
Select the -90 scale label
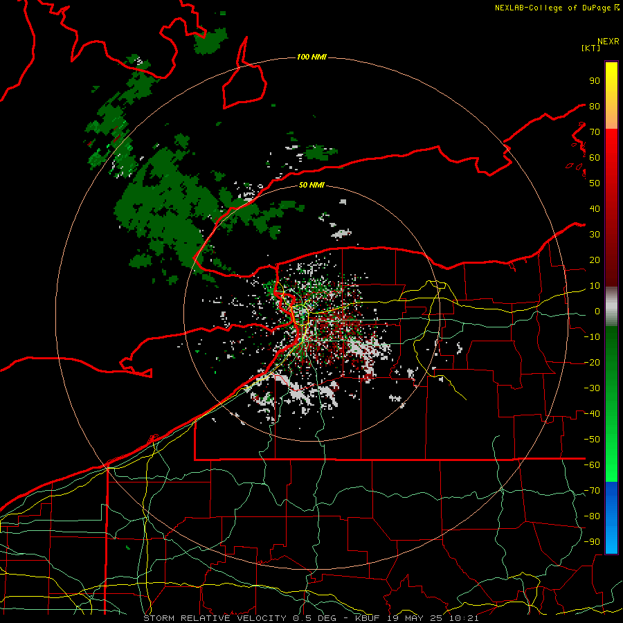[592, 542]
